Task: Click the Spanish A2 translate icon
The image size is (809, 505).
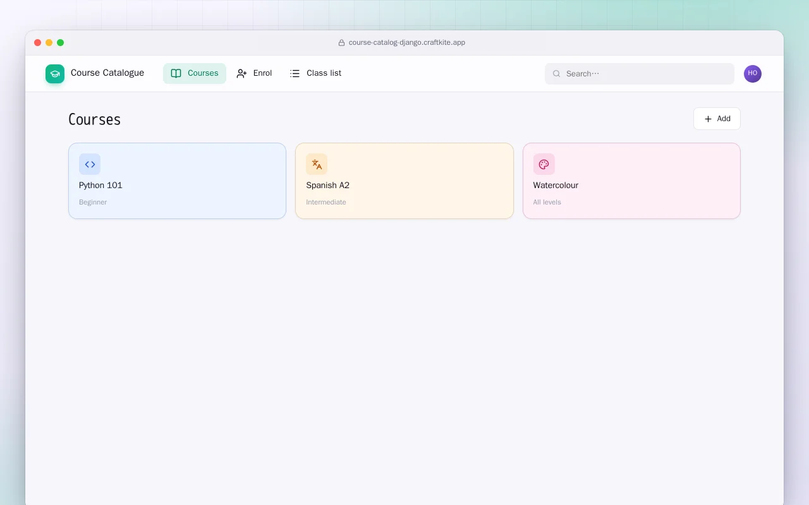Action: [x=317, y=164]
